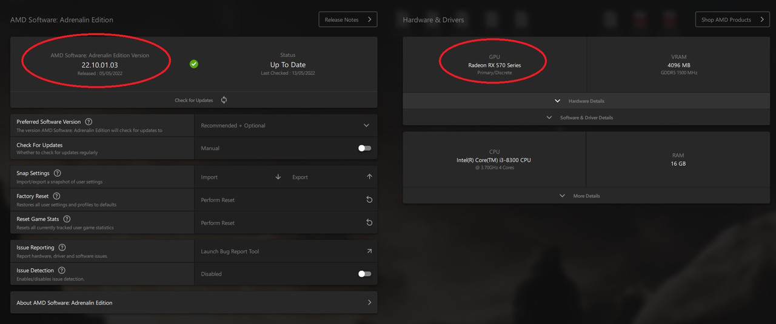The height and width of the screenshot is (324, 776).
Task: Click the Check for Updates text
Action: click(194, 101)
